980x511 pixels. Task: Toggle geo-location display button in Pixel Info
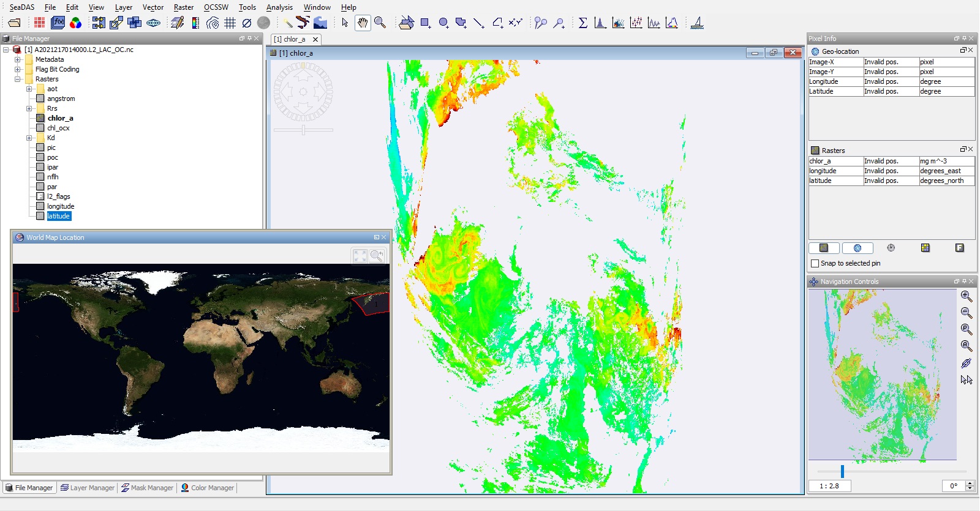click(x=857, y=248)
